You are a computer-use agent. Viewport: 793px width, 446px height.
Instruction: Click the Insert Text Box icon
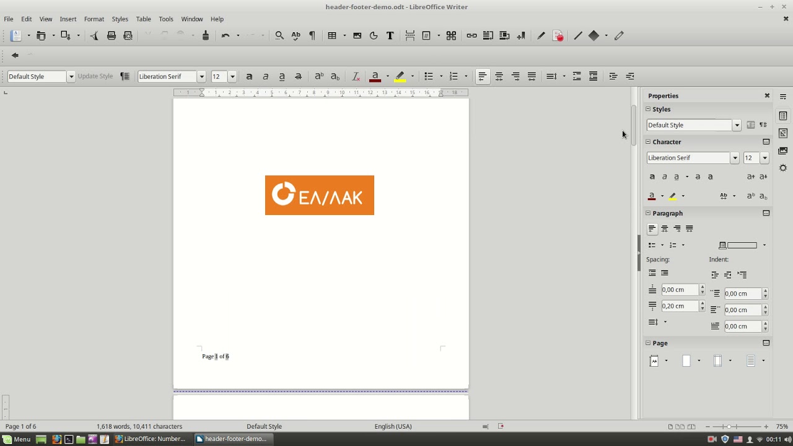click(390, 36)
